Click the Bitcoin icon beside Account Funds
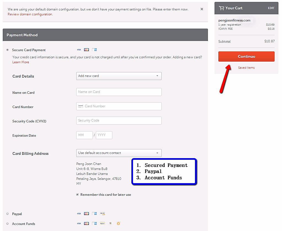Image resolution: width=282 pixels, height=231 pixels. click(x=118, y=224)
